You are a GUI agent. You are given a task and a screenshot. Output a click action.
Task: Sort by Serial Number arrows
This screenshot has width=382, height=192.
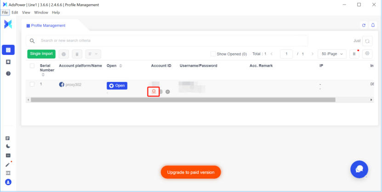coord(43,75)
